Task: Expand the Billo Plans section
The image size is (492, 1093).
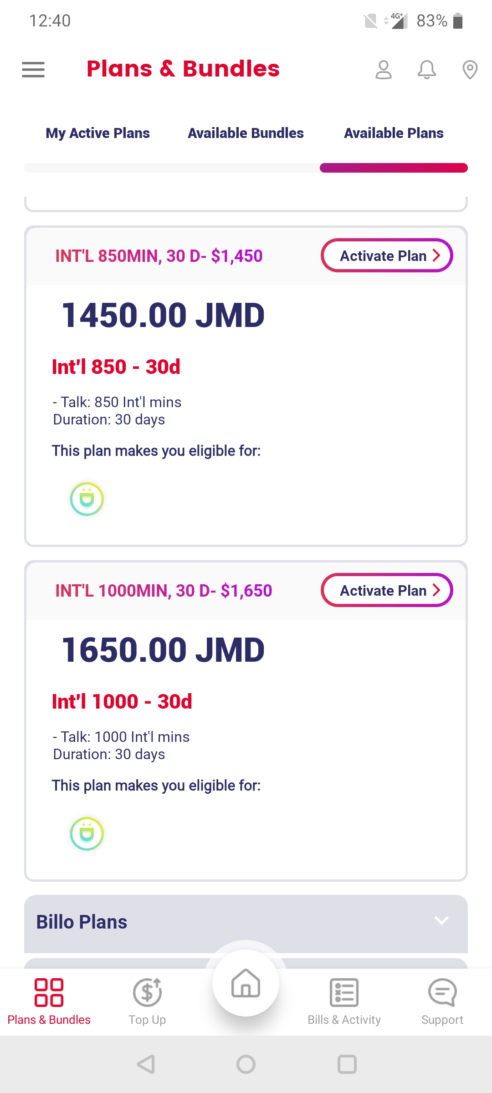Action: tap(246, 923)
